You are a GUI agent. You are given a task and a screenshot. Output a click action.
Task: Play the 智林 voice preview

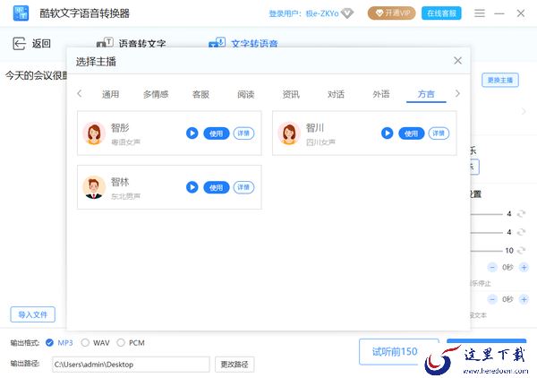tap(192, 187)
